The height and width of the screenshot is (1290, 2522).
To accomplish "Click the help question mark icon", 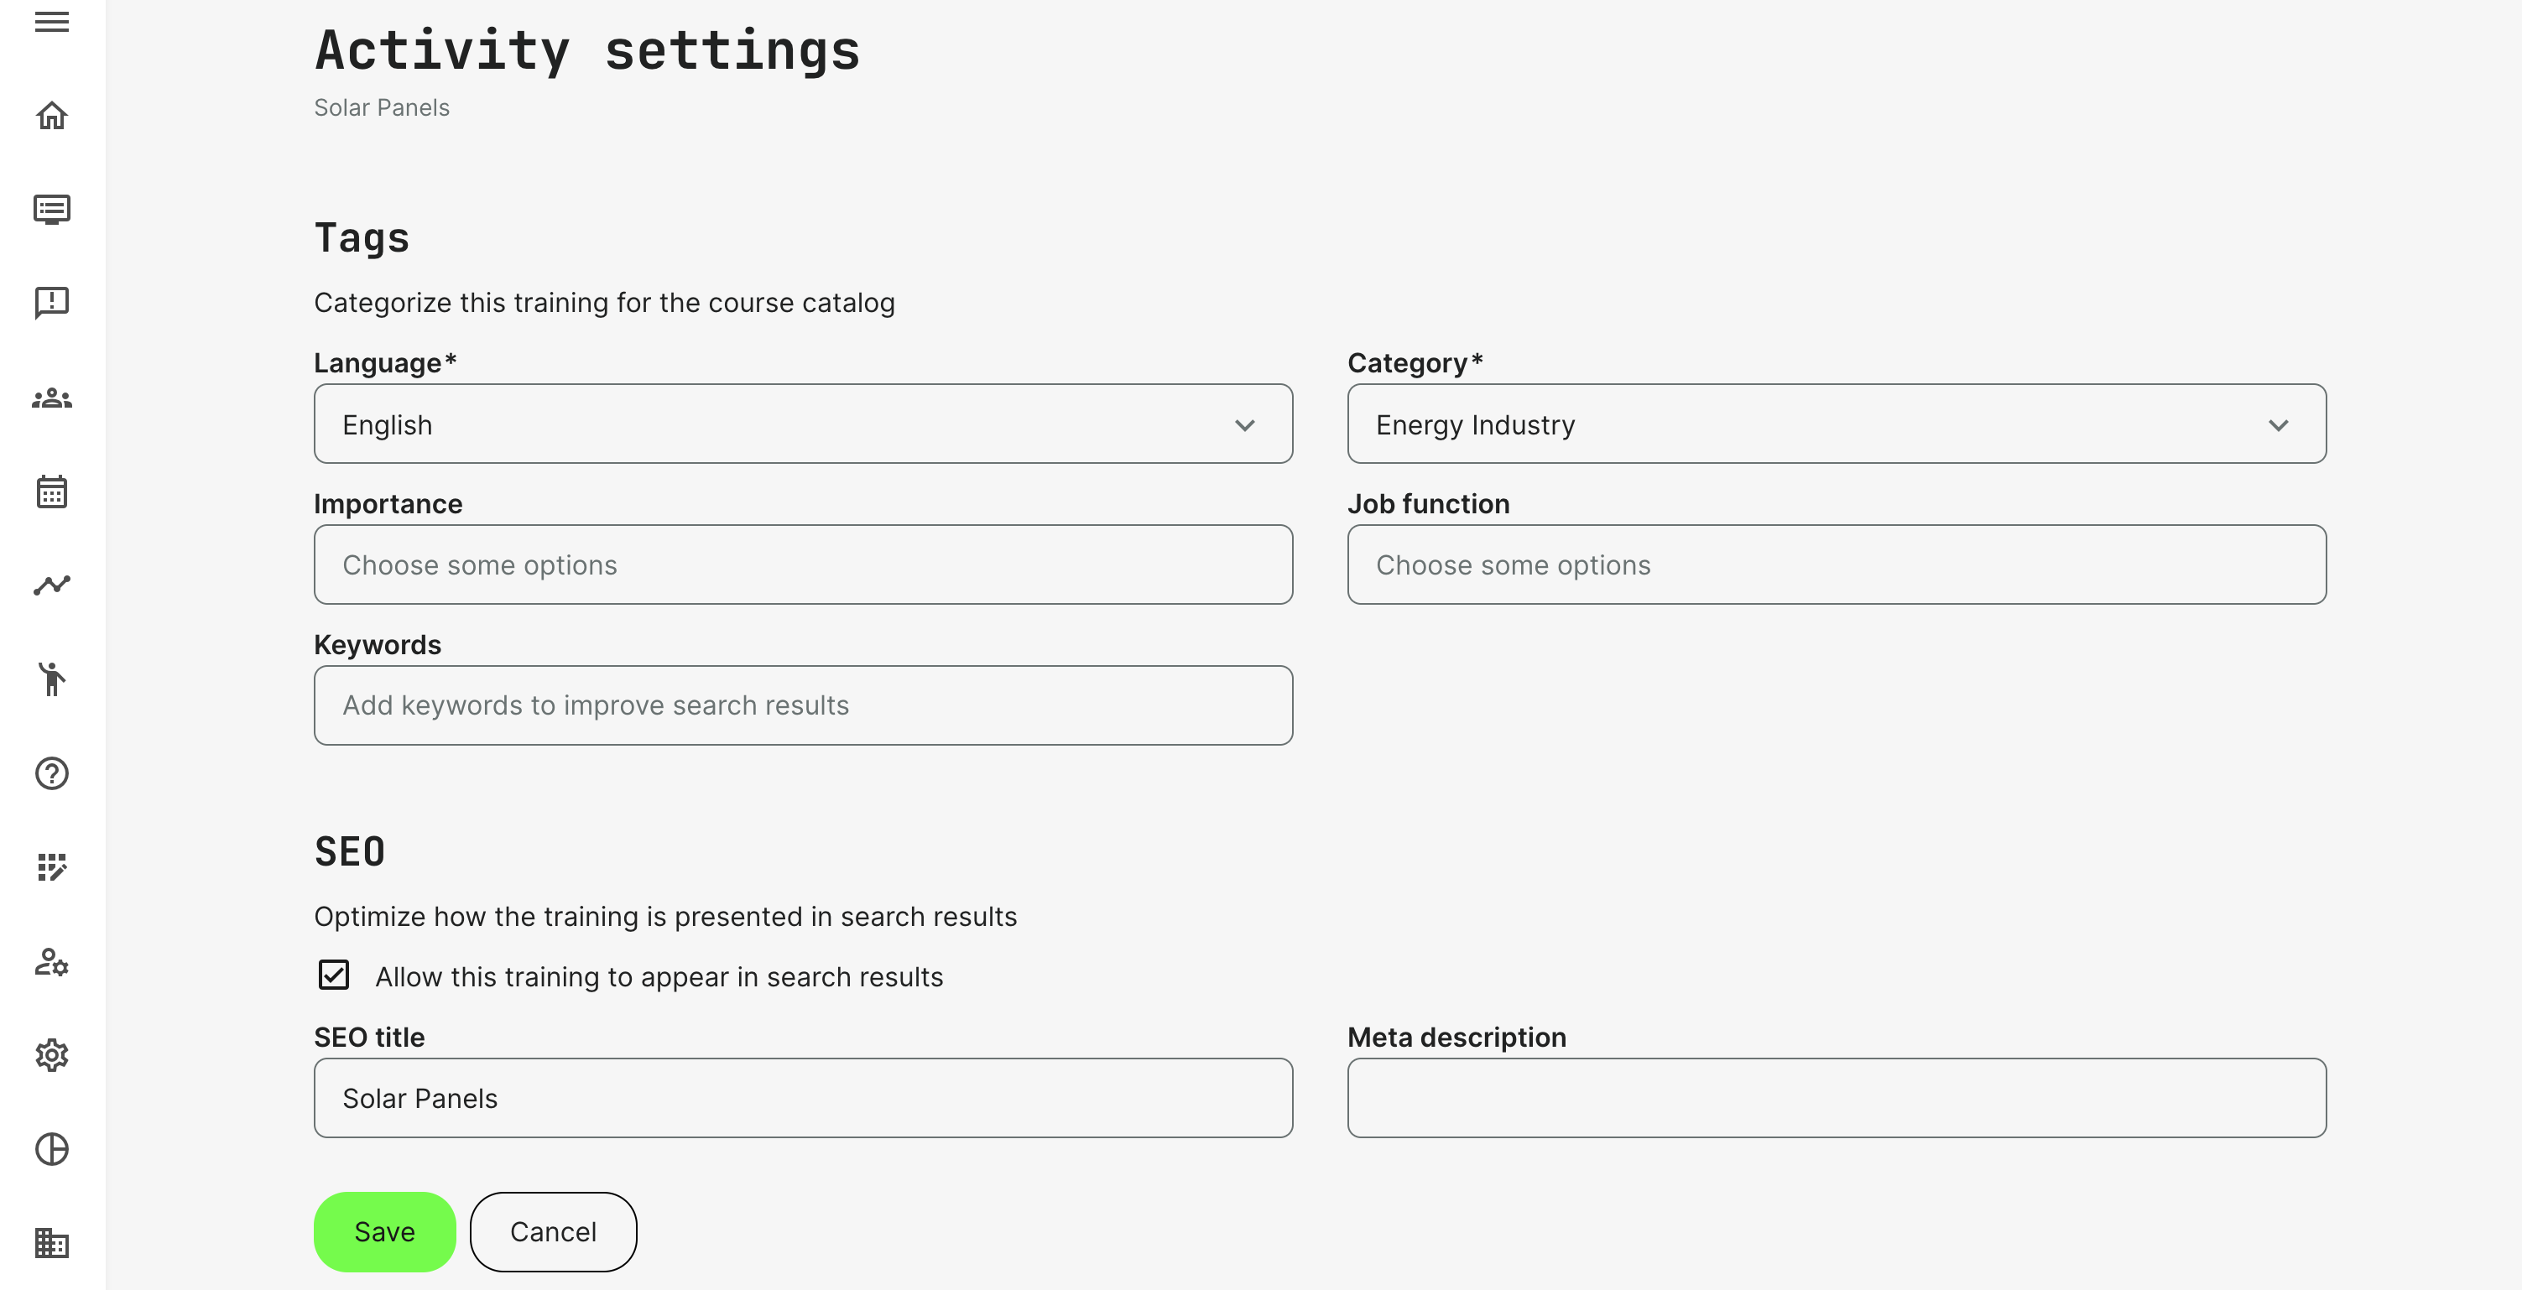I will point(52,773).
